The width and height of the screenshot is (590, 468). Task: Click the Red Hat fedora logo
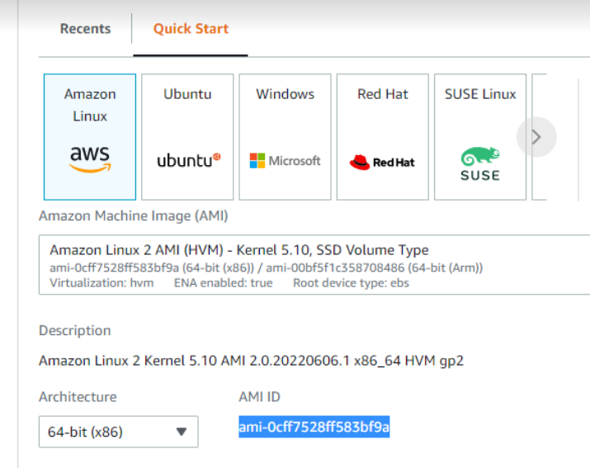[359, 163]
